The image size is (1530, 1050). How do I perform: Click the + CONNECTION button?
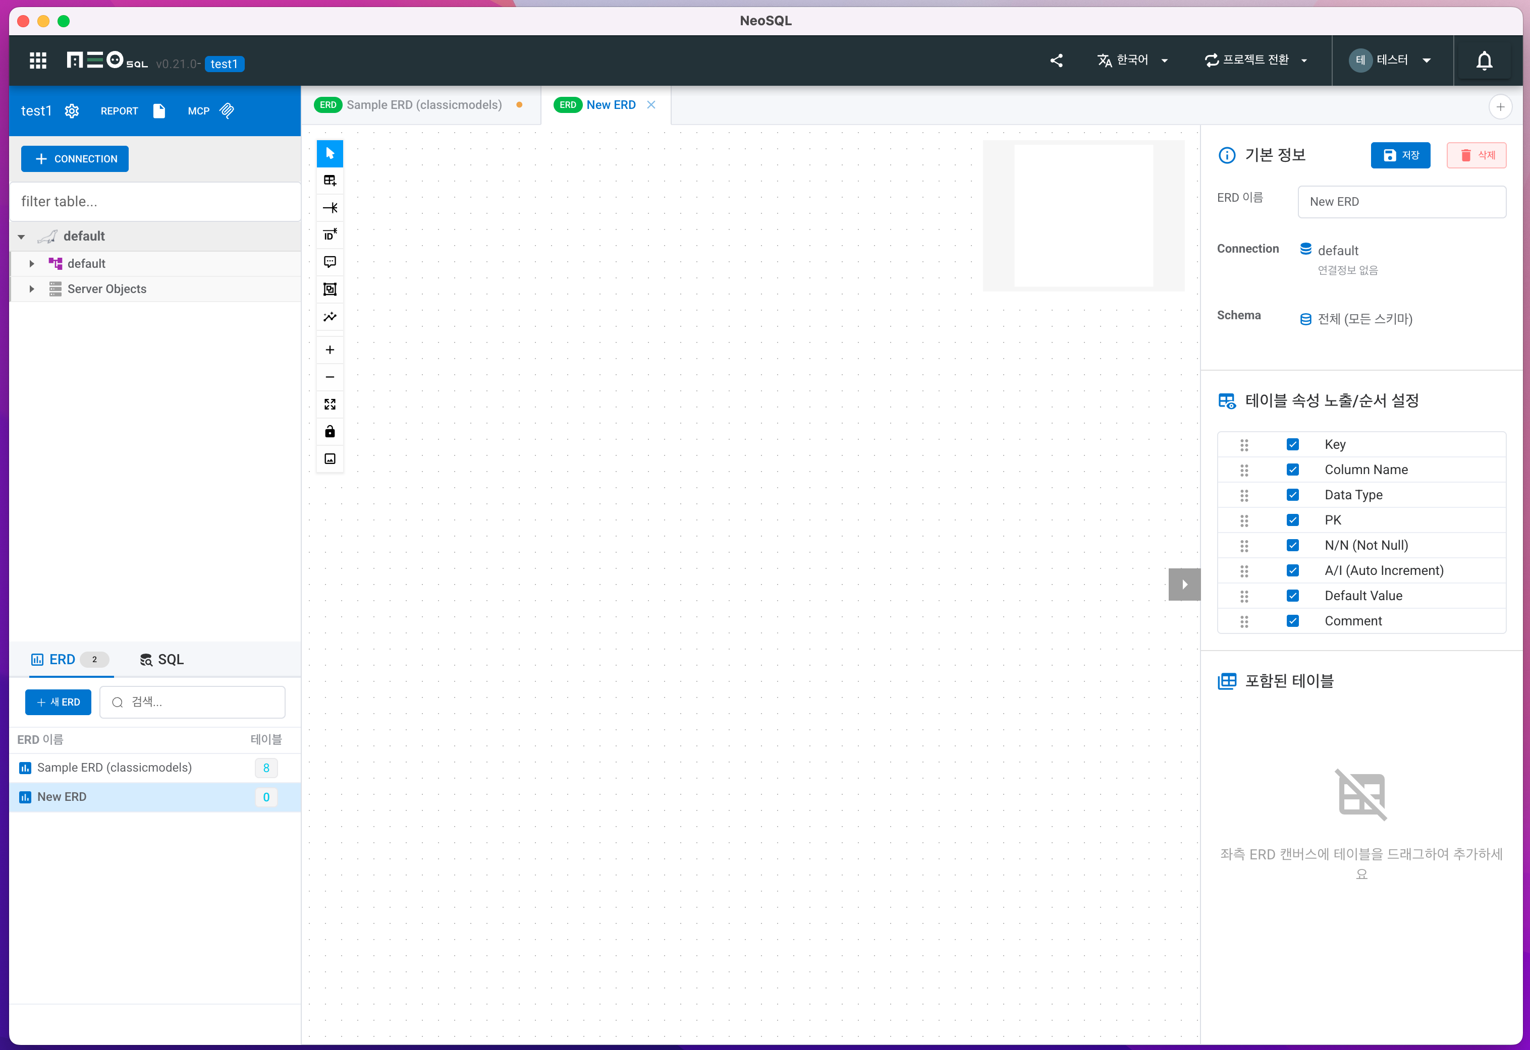click(75, 159)
